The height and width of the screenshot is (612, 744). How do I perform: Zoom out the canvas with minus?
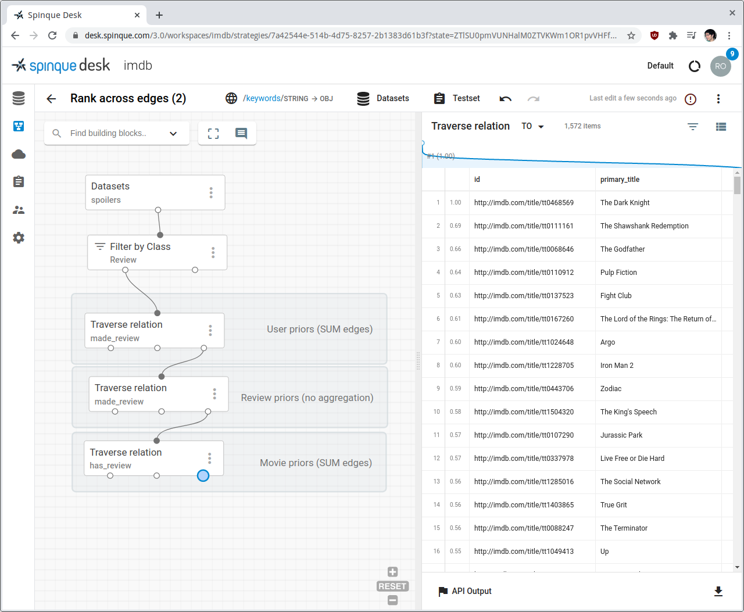393,600
